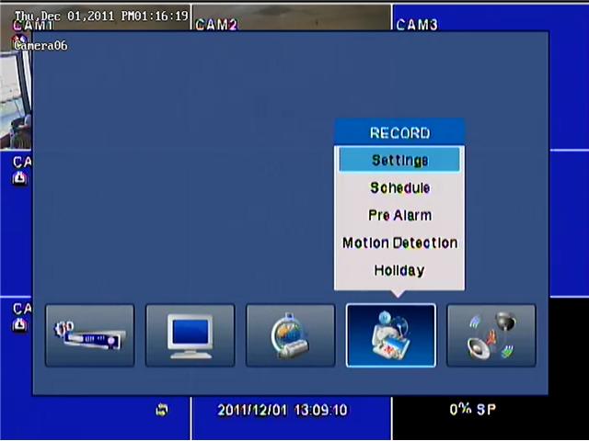The height and width of the screenshot is (441, 589).
Task: Open the monitor display setup icon
Action: (191, 335)
